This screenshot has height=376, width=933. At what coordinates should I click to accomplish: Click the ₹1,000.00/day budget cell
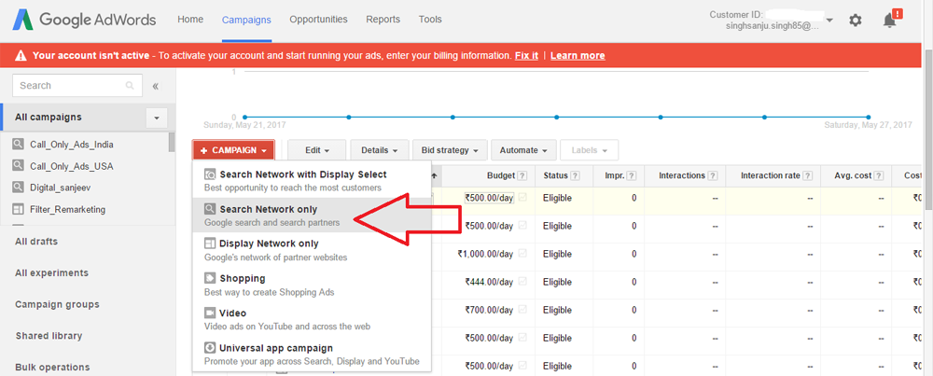[x=485, y=254]
